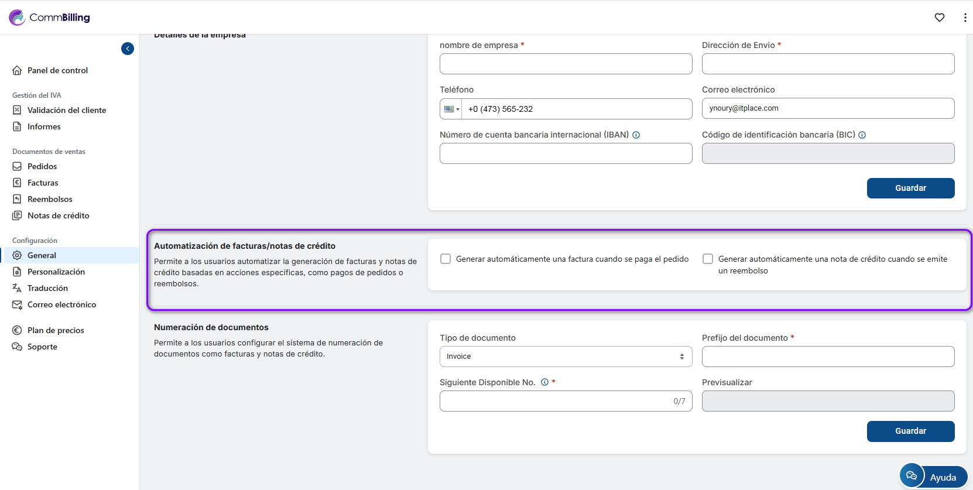This screenshot has height=490, width=973.
Task: Collapse the sidebar with the chevron button
Action: [x=128, y=49]
